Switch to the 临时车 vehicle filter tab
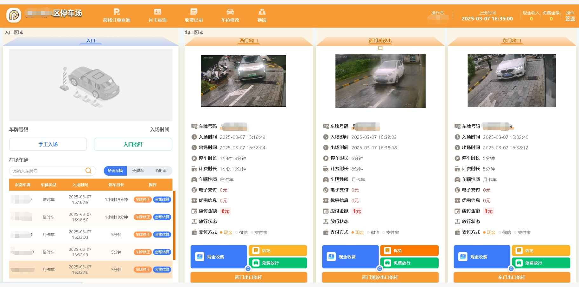Screen dimensions: 579x287 point(161,171)
